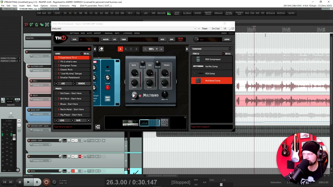Click the UI button in FX window

(225, 29)
